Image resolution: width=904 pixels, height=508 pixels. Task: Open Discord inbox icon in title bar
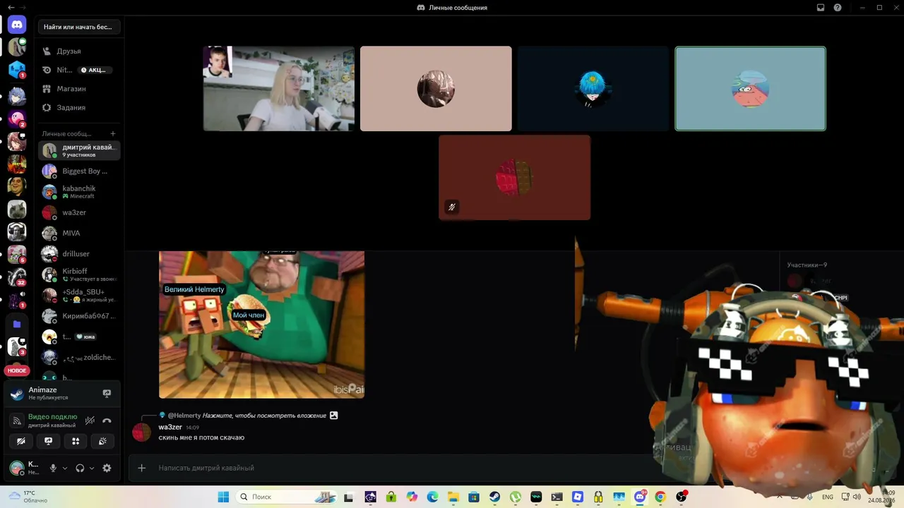pos(821,8)
